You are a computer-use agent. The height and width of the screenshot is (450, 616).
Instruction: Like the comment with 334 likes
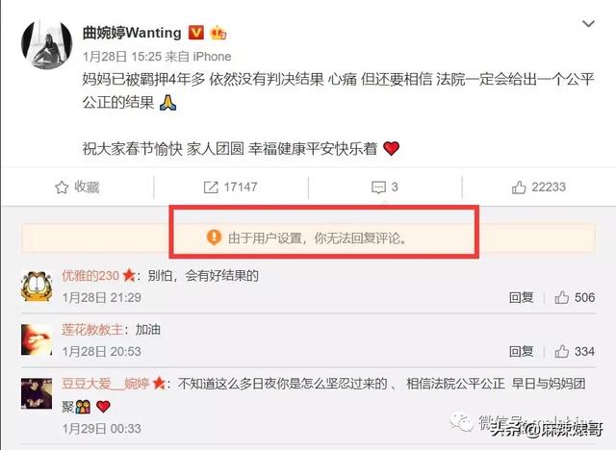click(562, 351)
